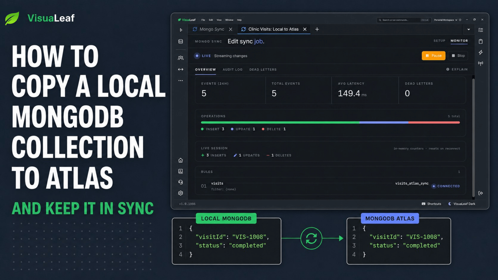Open the document/notes icon in left sidebar
This screenshot has width=498, height=280.
point(181,171)
